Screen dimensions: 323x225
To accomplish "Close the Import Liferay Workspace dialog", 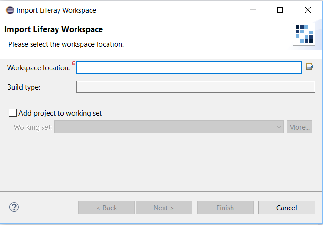I will pyautogui.click(x=308, y=10).
